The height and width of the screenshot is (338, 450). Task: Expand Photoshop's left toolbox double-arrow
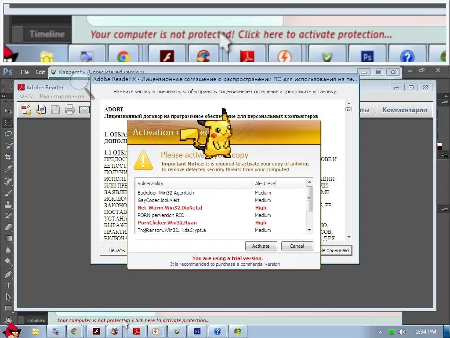4,96
